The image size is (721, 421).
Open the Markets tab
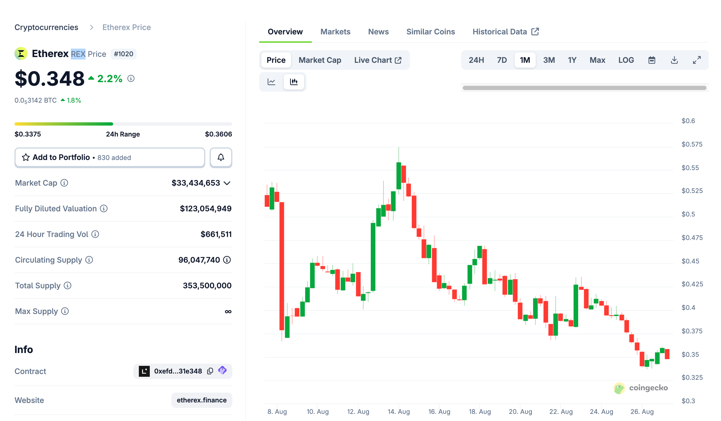pyautogui.click(x=335, y=32)
